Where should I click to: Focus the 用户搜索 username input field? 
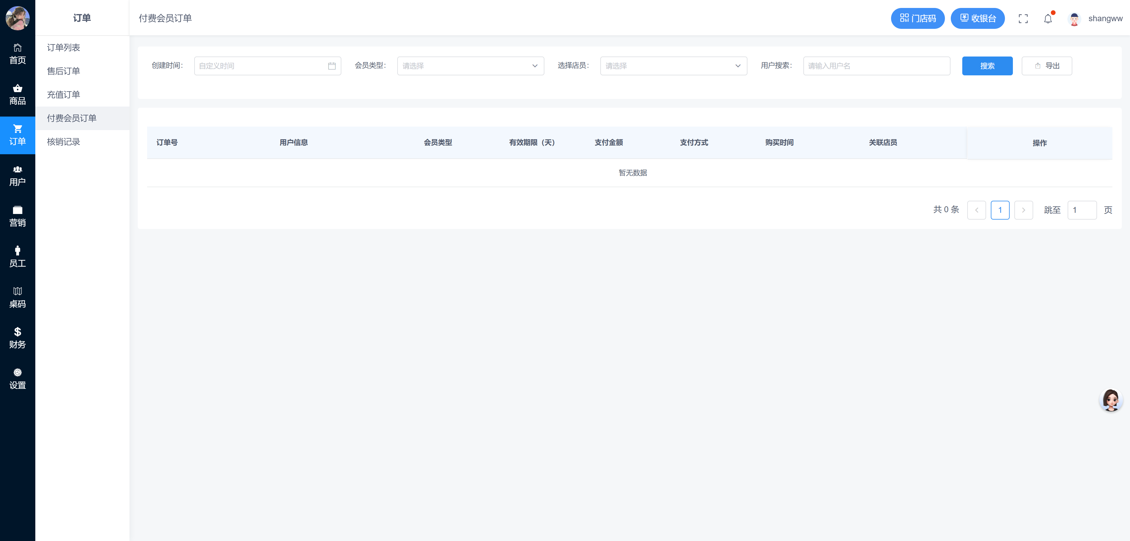tap(876, 66)
